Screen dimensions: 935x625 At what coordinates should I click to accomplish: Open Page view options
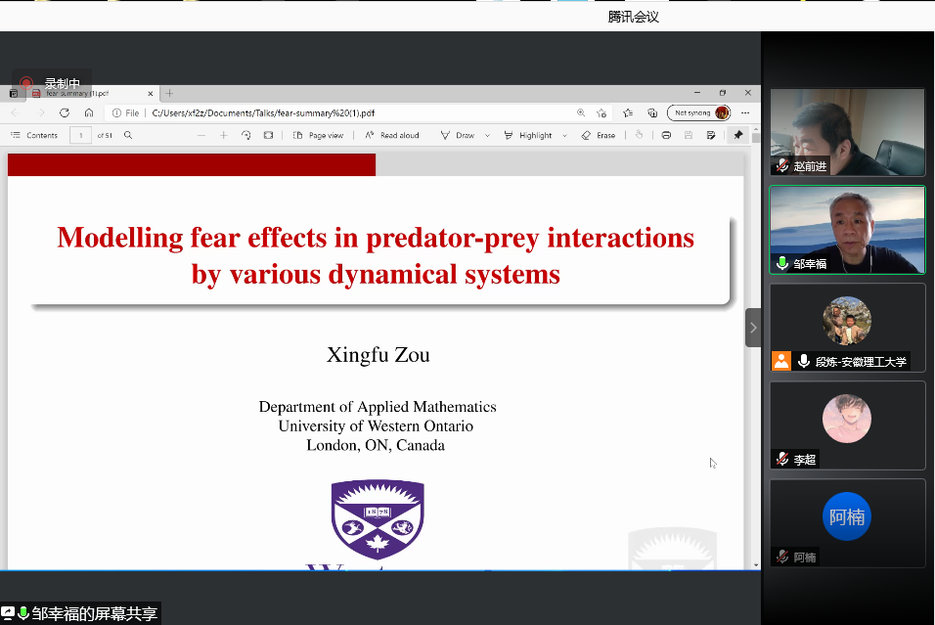[319, 135]
